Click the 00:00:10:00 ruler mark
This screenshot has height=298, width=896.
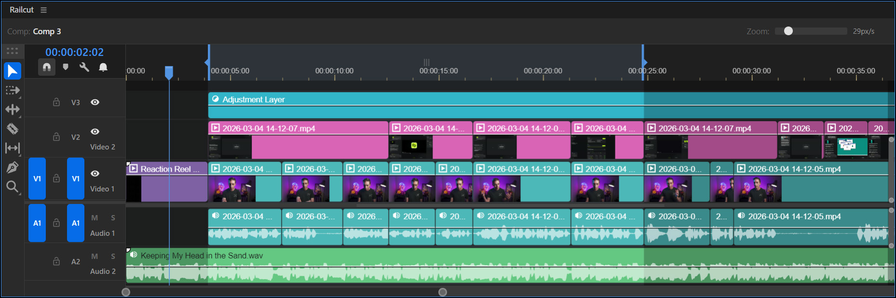pyautogui.click(x=334, y=71)
